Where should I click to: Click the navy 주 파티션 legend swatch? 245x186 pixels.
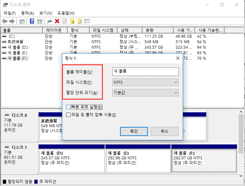(x=36, y=182)
